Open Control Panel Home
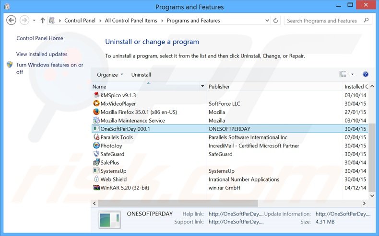This screenshot has height=236, width=379. (40, 38)
